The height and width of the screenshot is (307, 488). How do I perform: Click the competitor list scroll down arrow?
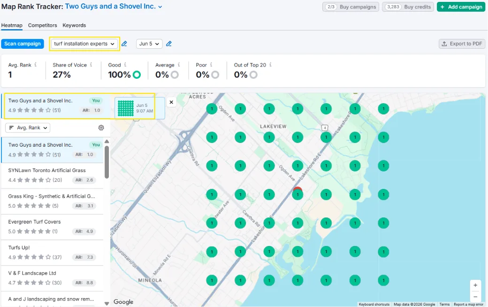107,304
